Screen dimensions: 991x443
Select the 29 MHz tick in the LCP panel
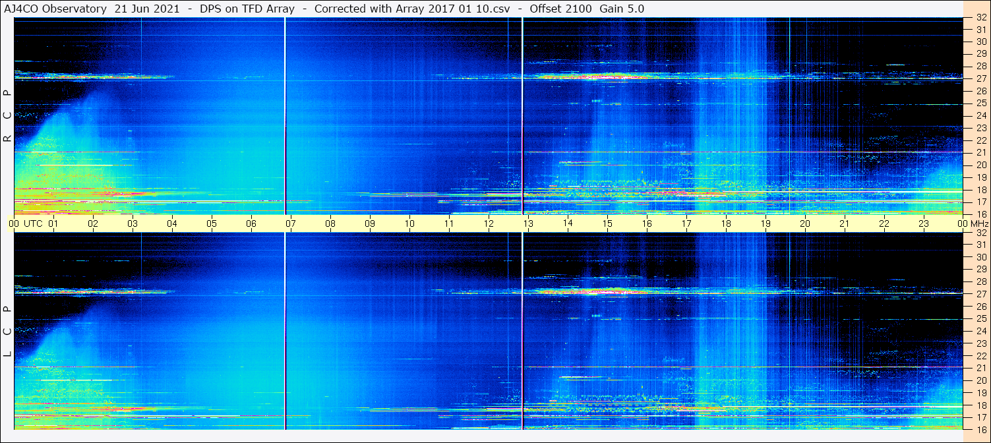tap(980, 270)
